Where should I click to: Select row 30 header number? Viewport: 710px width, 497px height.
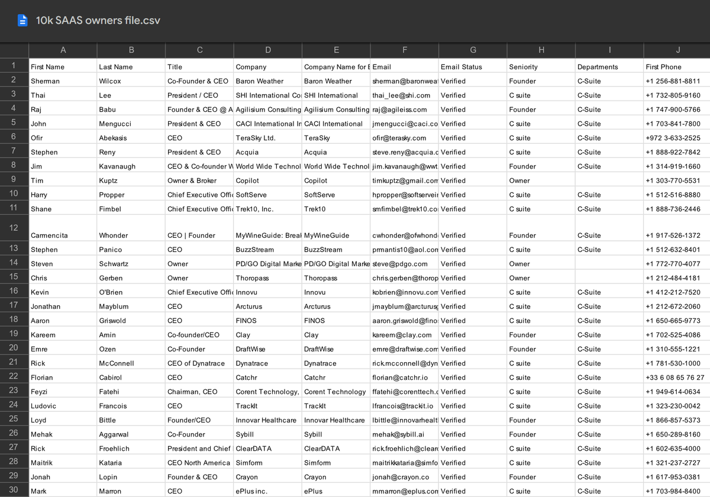(x=14, y=490)
